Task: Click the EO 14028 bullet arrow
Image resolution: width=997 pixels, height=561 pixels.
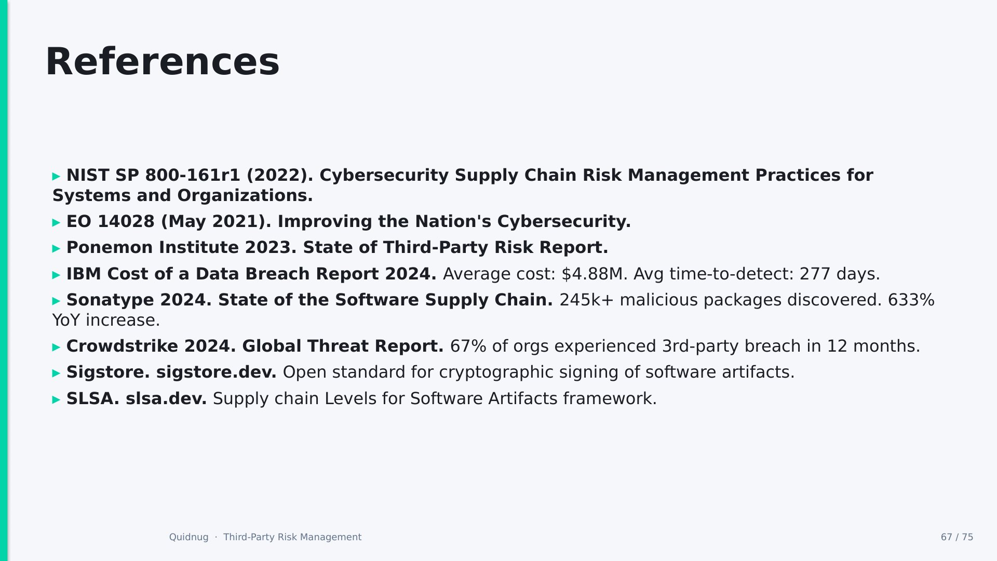Action: tap(56, 223)
